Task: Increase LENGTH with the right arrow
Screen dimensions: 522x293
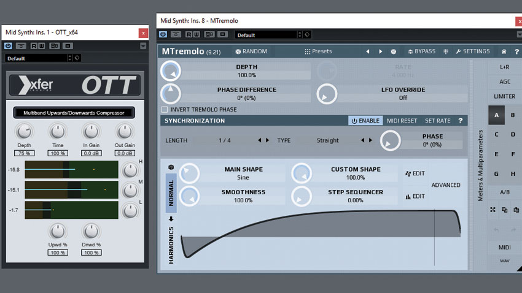Action: pyautogui.click(x=267, y=140)
